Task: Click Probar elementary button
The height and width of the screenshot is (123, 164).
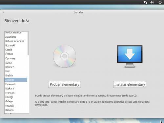Action: coord(65,84)
